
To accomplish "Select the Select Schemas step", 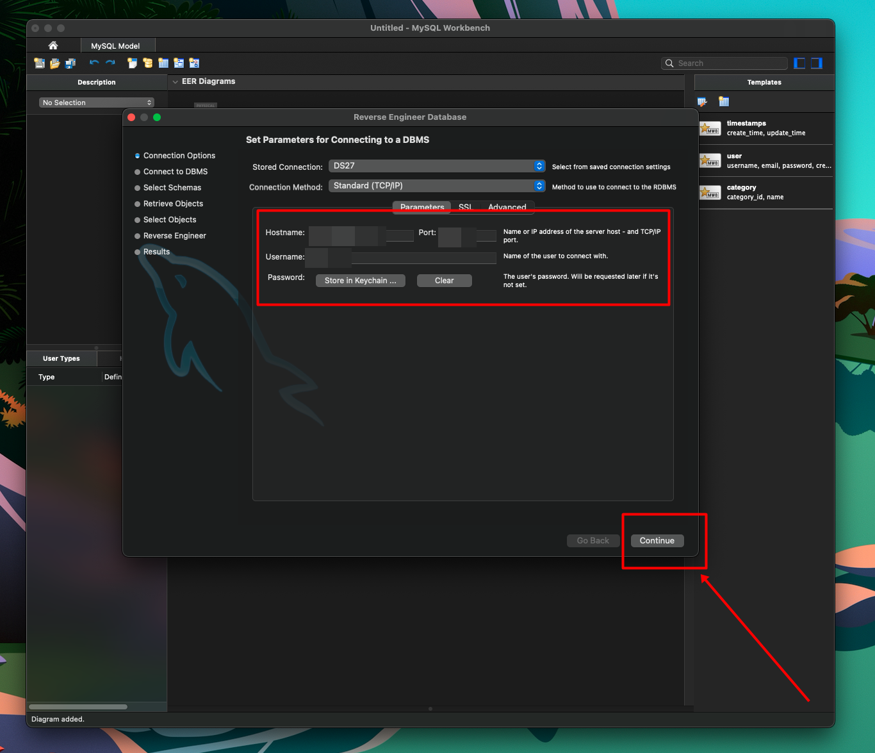I will point(168,188).
